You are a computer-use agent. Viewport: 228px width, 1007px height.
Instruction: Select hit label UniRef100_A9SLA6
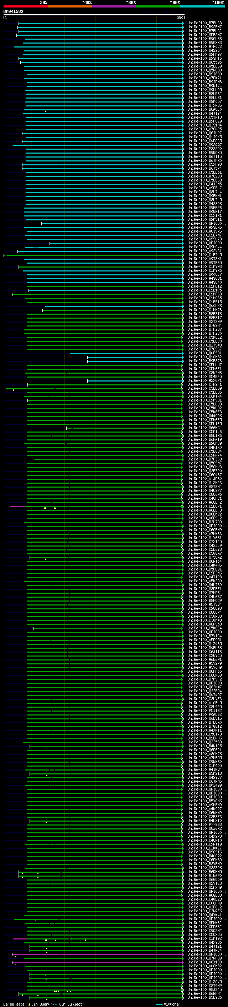pyautogui.click(x=204, y=228)
